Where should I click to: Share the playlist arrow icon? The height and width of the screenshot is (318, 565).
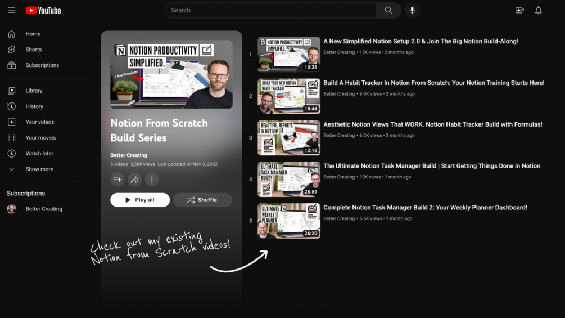134,180
